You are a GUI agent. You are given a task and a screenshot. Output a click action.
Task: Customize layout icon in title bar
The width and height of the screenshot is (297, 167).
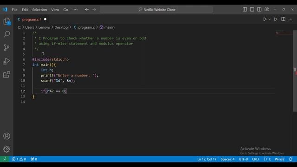[267, 9]
